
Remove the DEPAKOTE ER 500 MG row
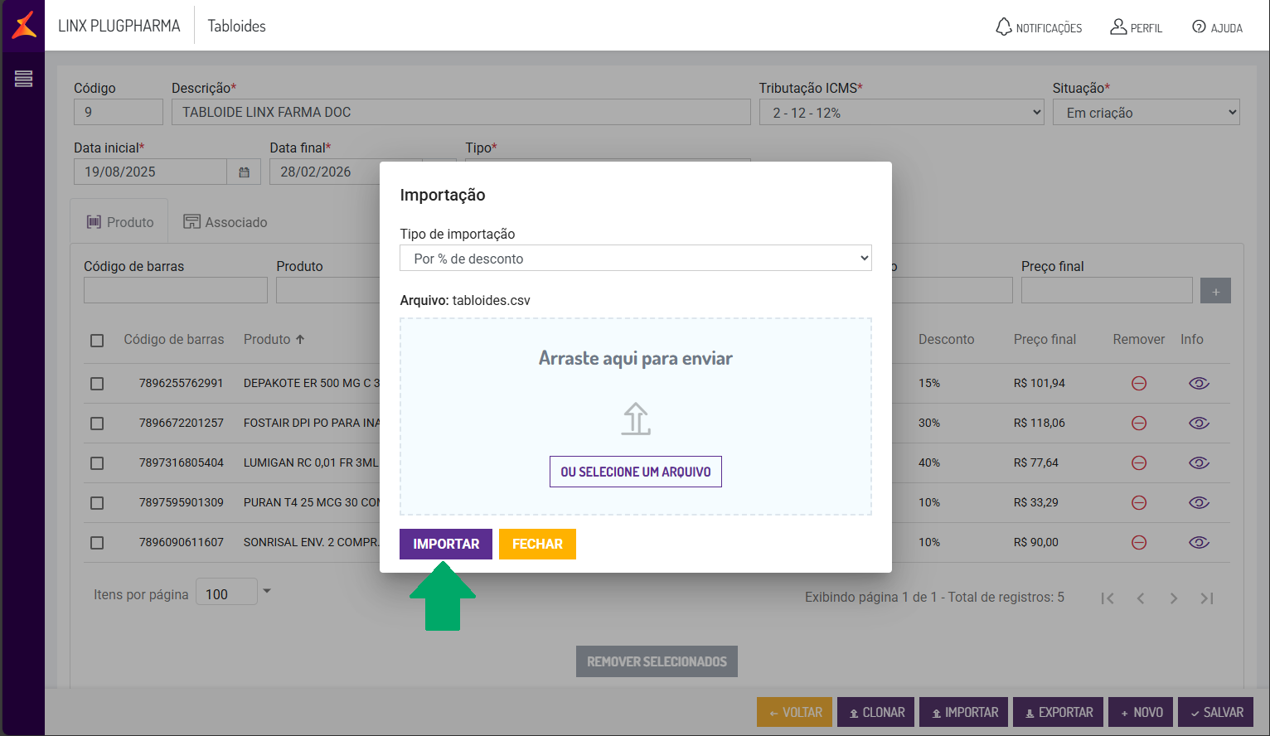pos(1139,383)
